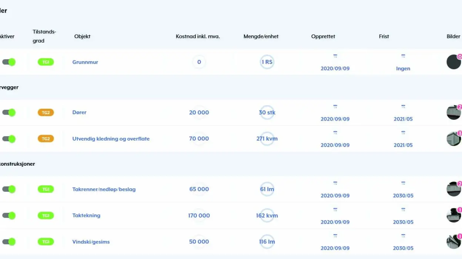Click calendar icon above Dører deadline
The image size is (462, 259).
point(403,107)
